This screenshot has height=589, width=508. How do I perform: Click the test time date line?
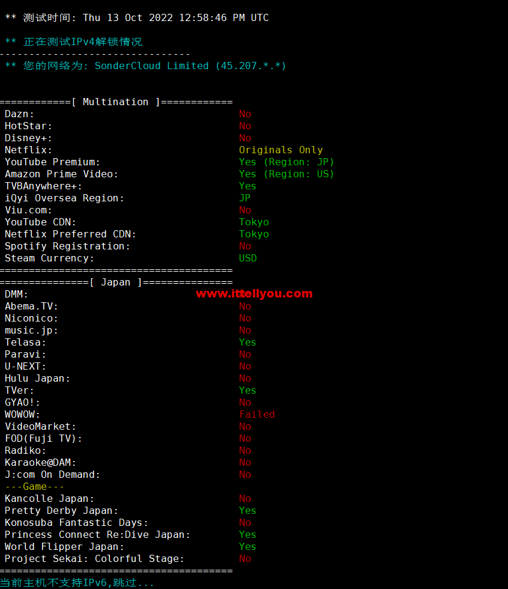[x=137, y=17]
